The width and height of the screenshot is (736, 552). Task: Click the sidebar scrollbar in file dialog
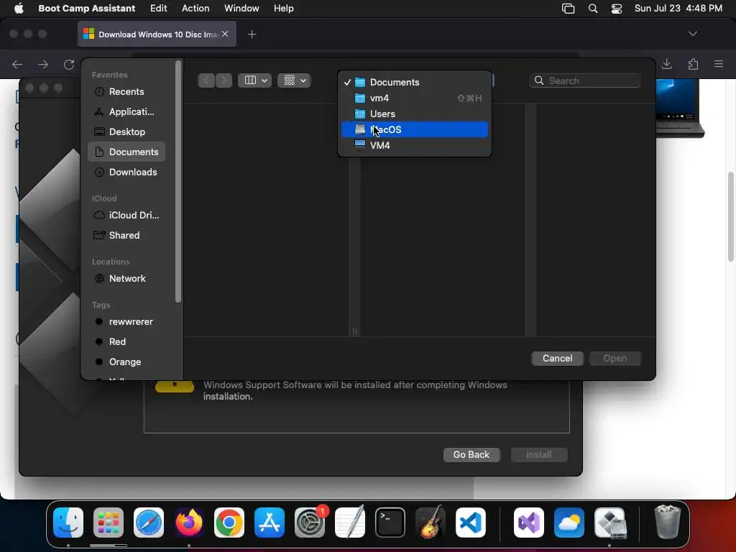[x=178, y=182]
